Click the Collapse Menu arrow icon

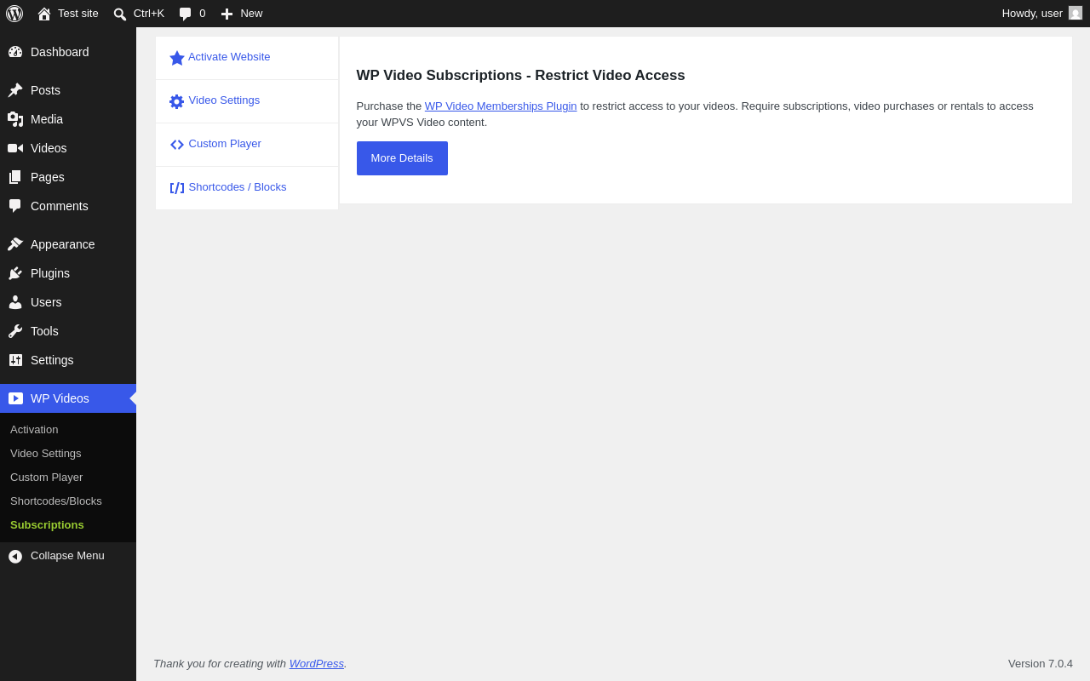(15, 557)
